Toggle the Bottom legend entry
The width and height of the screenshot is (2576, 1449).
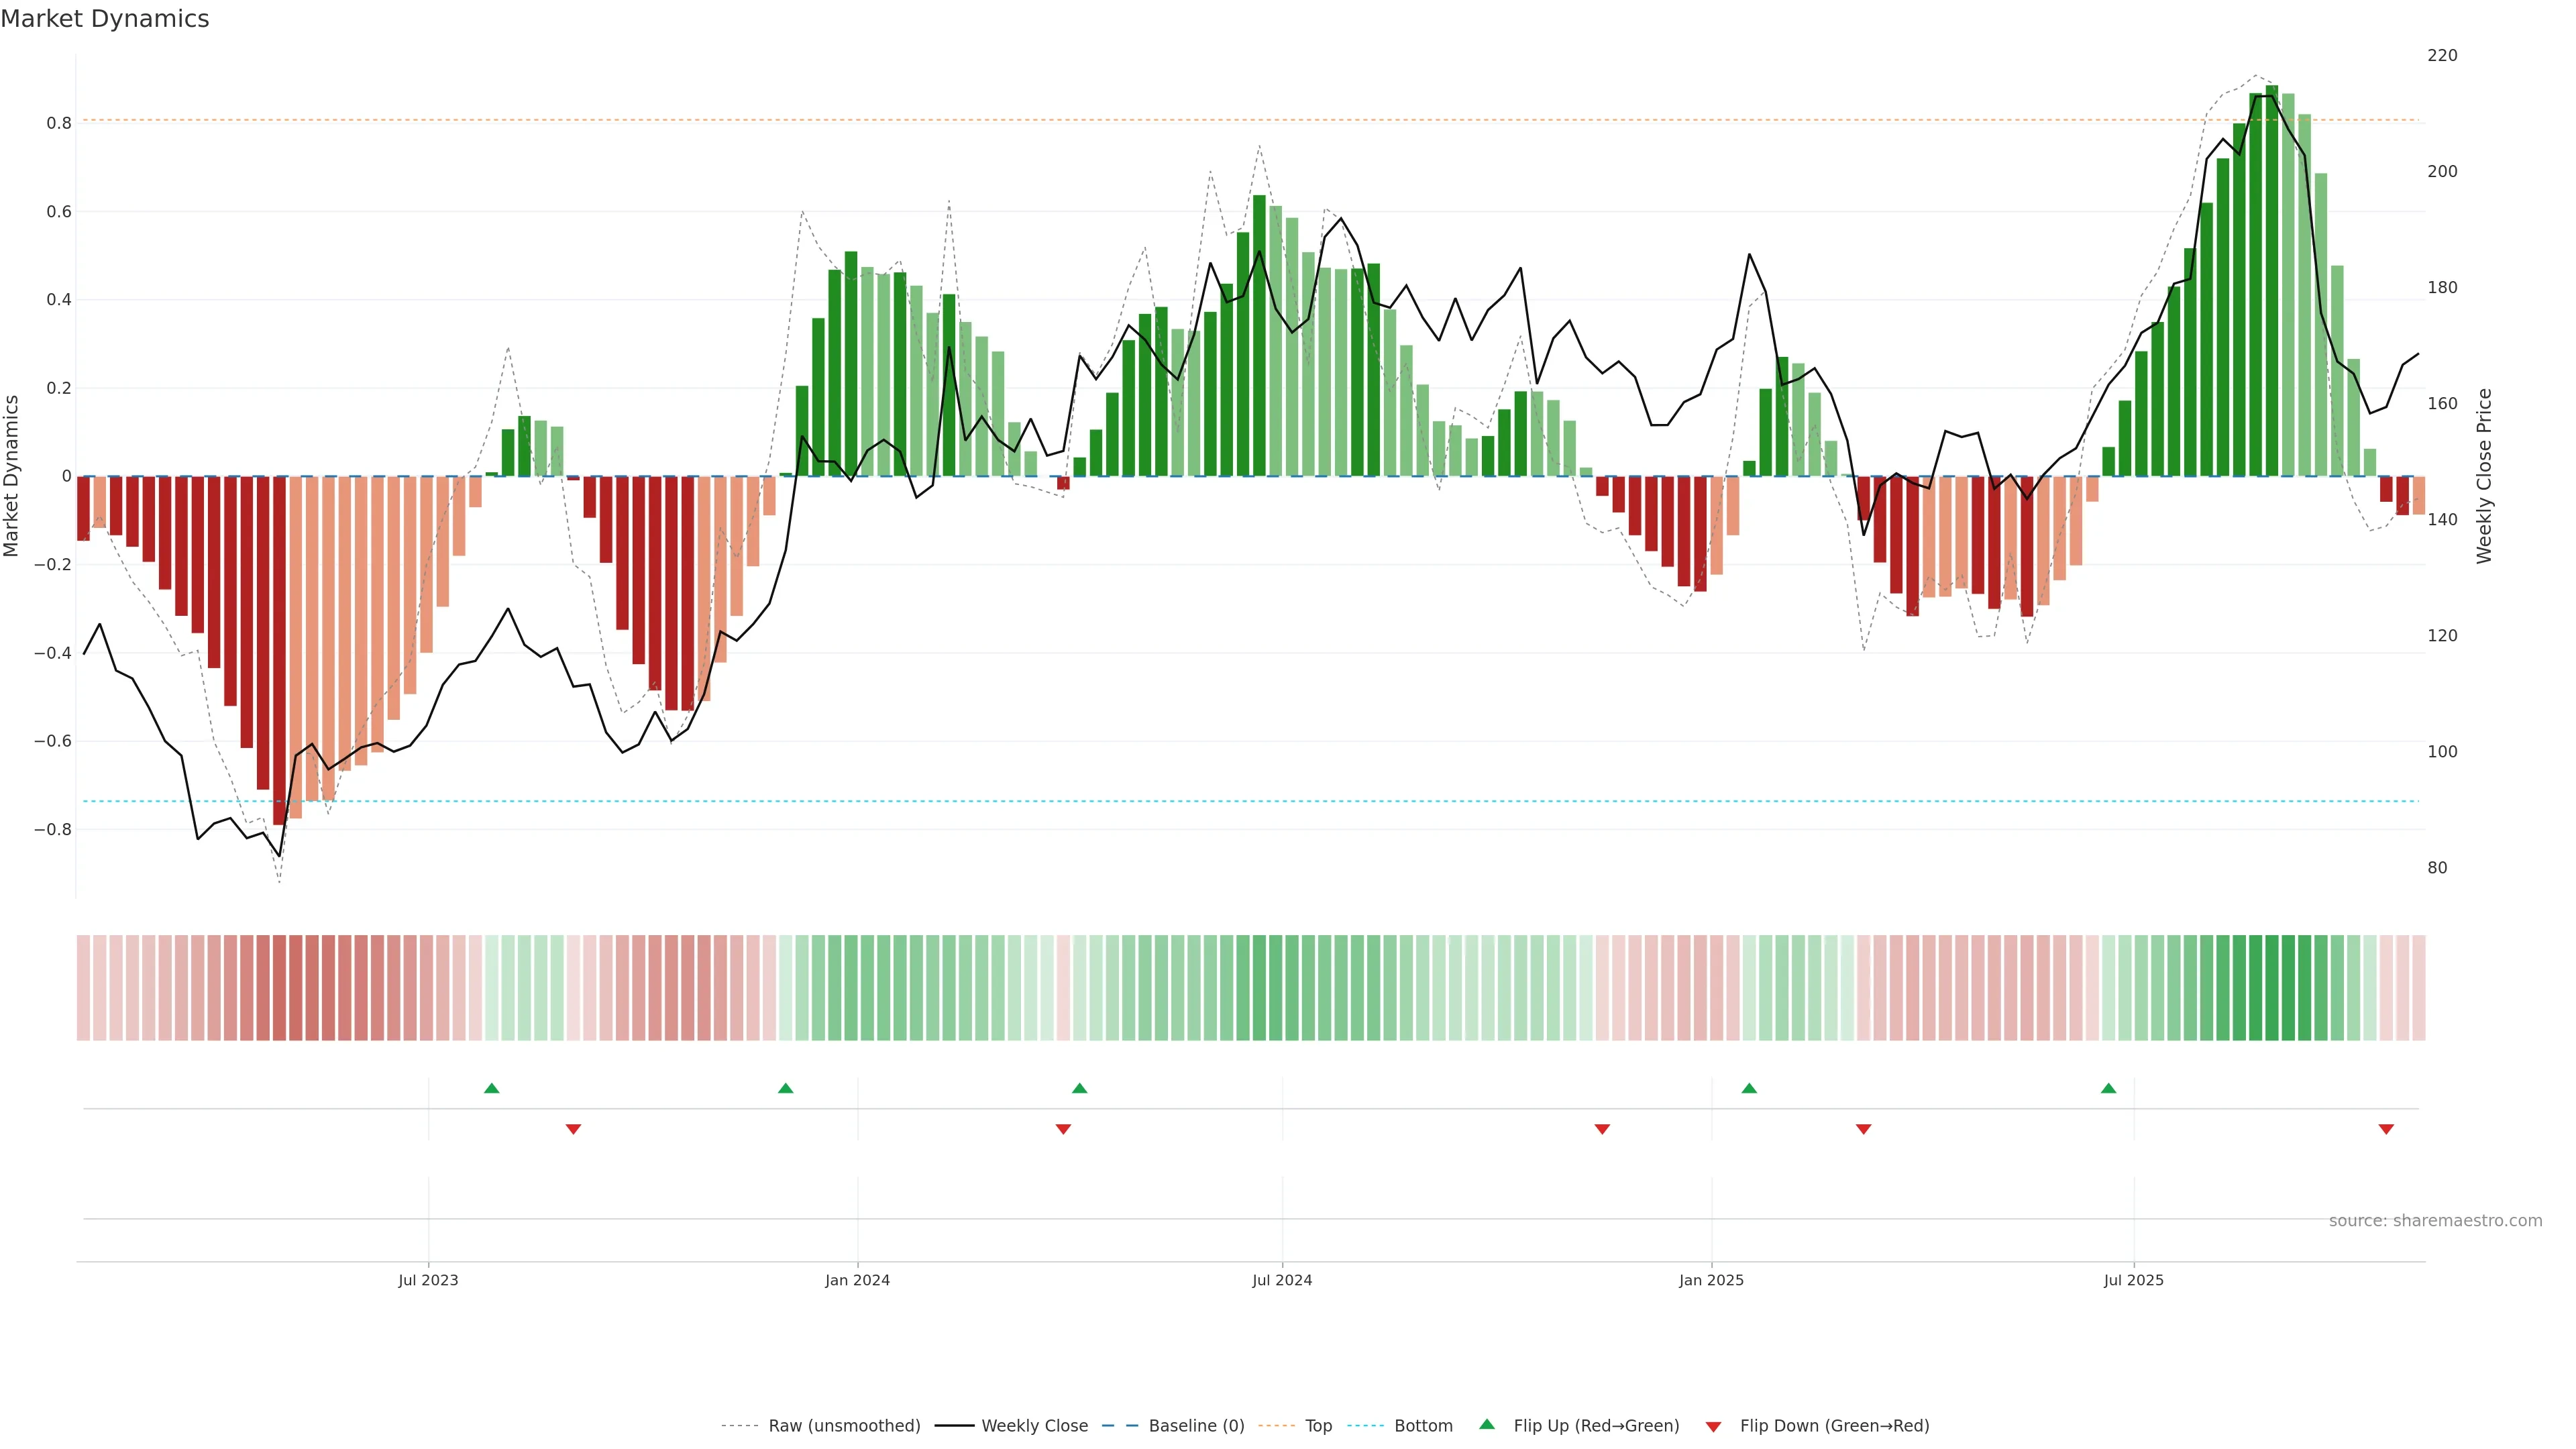coord(1423,1426)
